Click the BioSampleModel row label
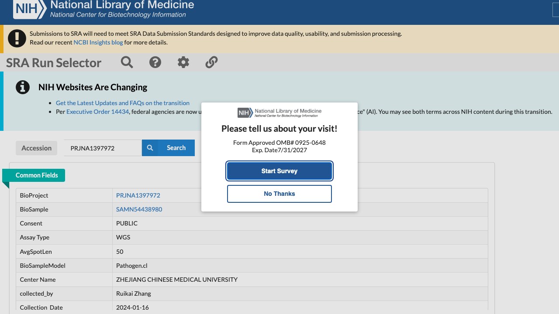 (42, 266)
